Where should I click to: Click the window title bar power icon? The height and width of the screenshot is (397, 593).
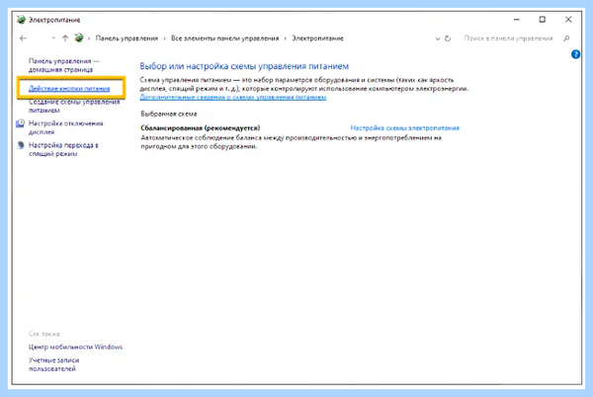[x=21, y=20]
